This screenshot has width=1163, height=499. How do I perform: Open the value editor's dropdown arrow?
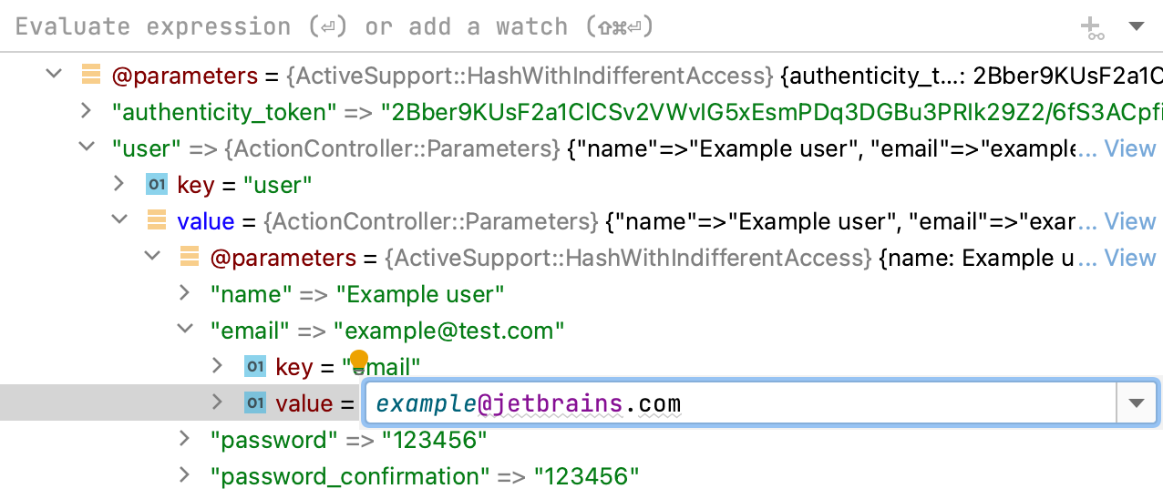(1137, 403)
